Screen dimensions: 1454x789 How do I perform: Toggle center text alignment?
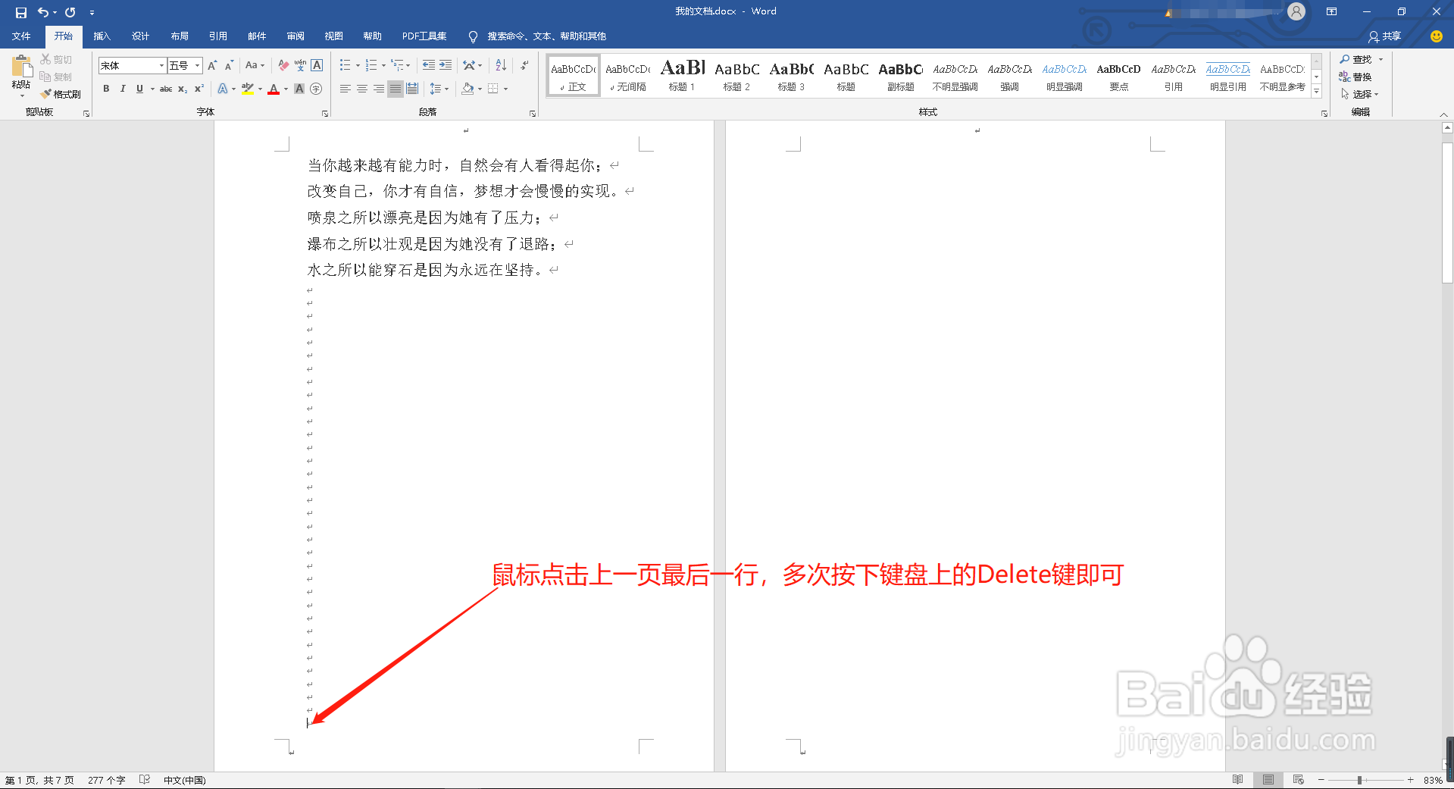tap(361, 89)
